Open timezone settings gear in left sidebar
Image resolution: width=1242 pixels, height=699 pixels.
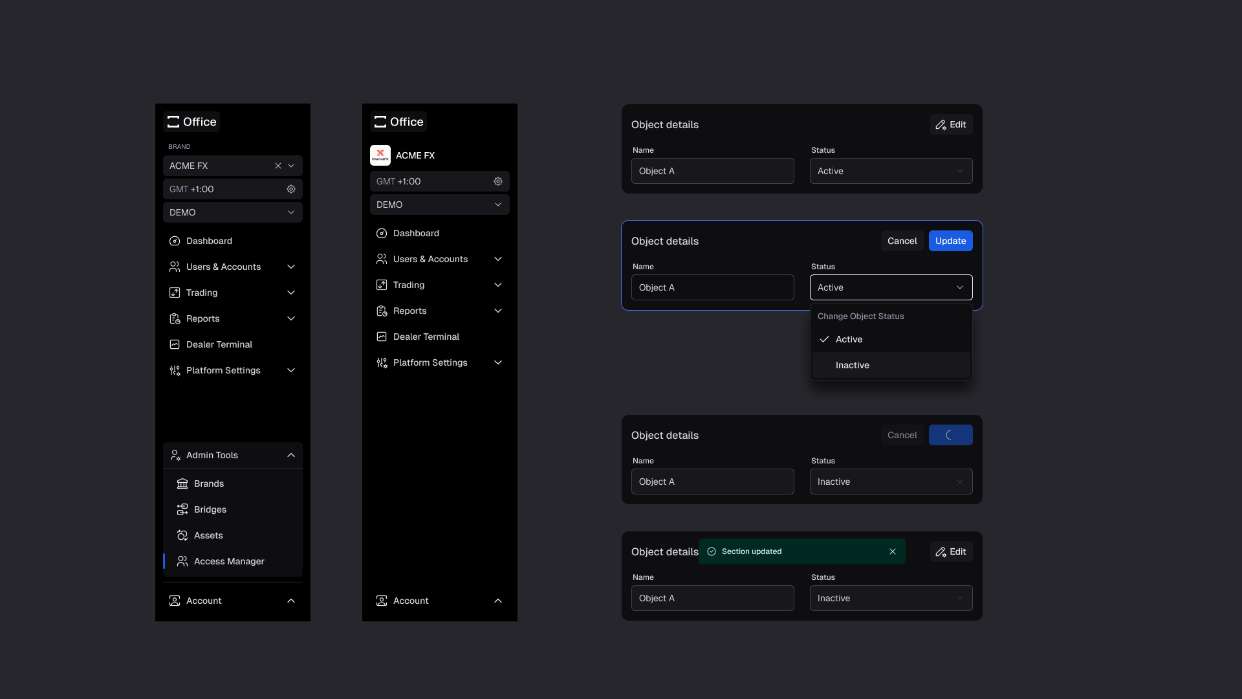(x=291, y=189)
